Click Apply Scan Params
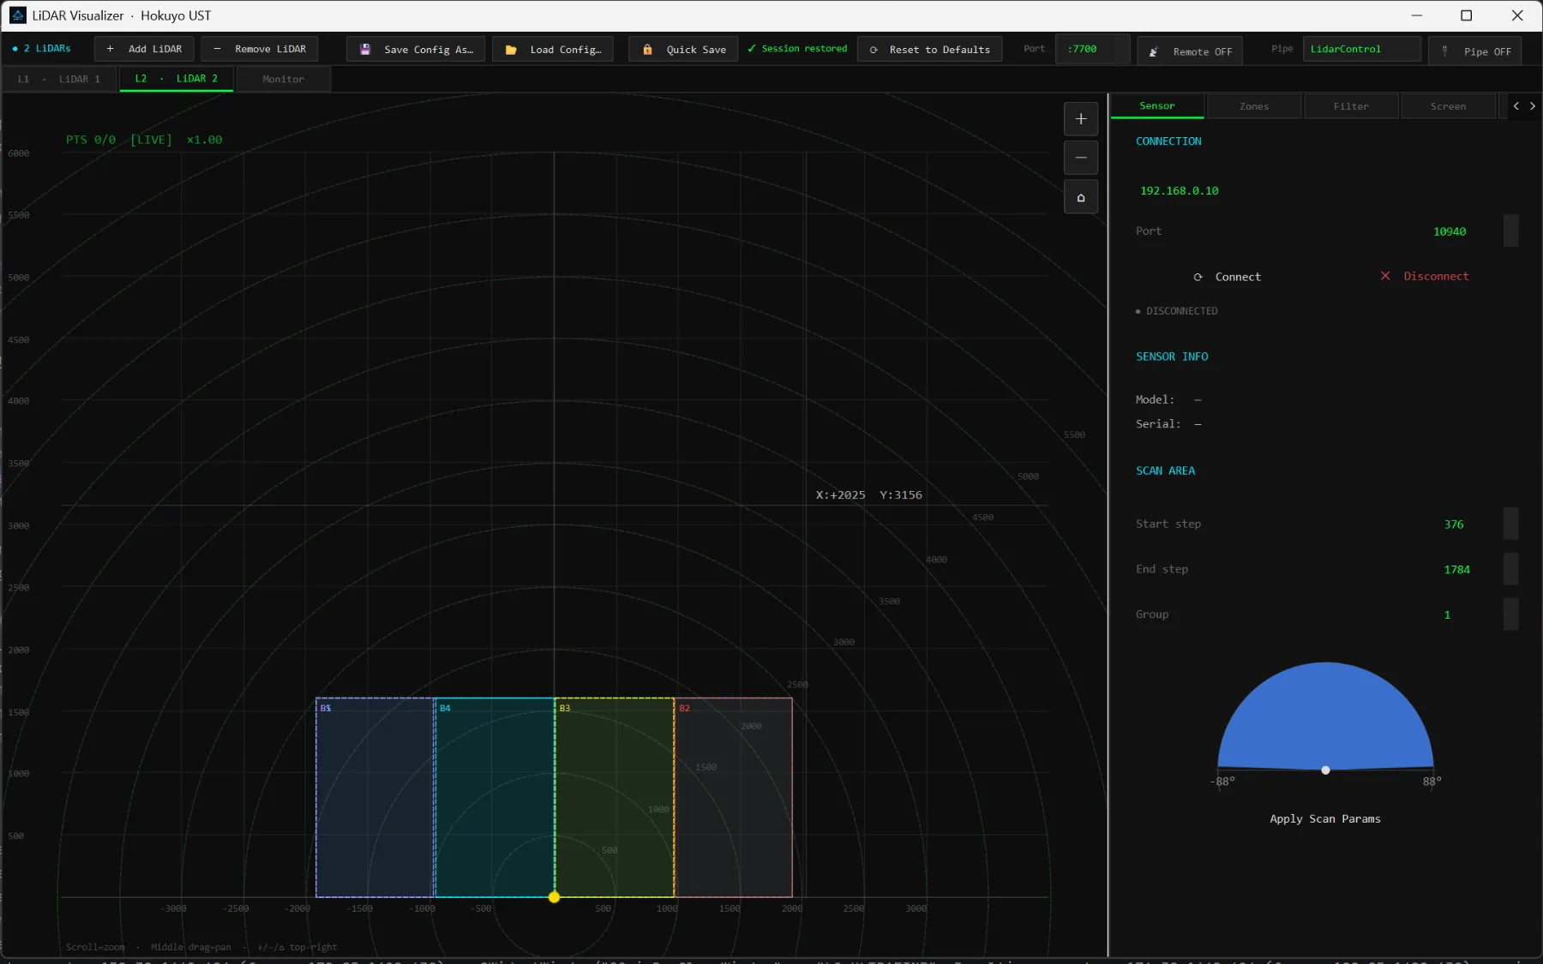The width and height of the screenshot is (1543, 964). point(1325,819)
